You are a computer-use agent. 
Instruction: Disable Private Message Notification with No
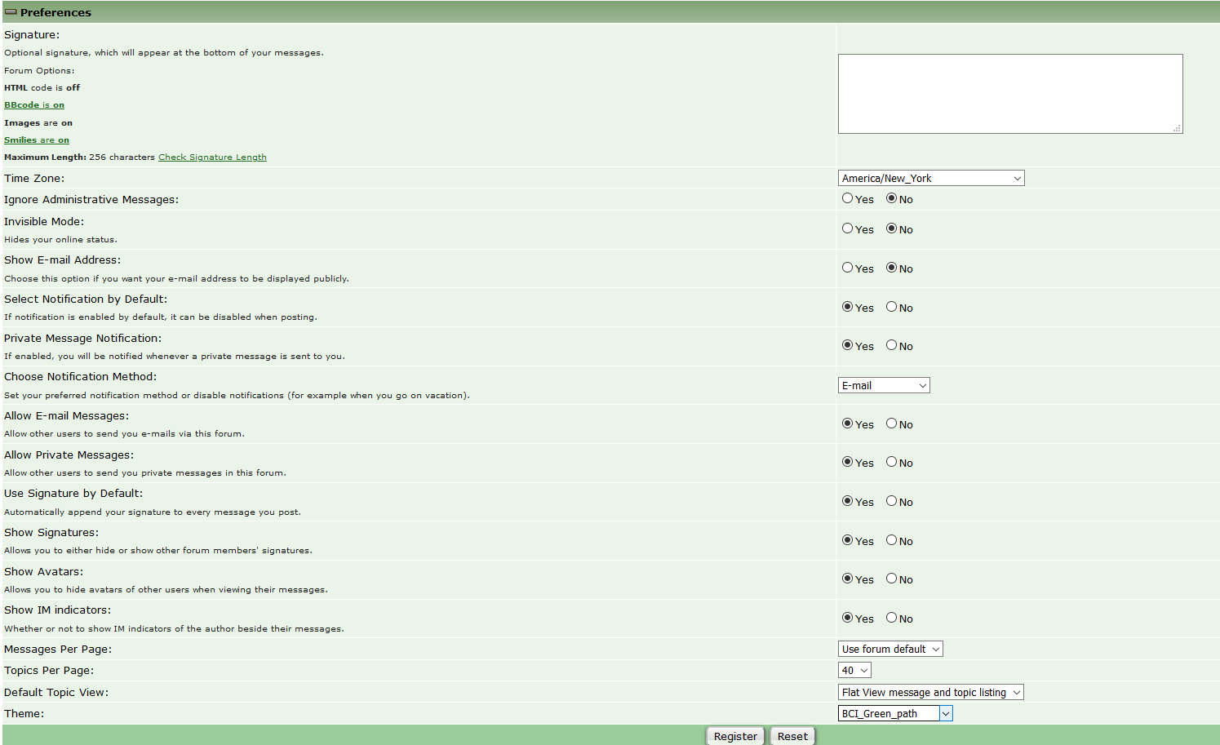(892, 345)
